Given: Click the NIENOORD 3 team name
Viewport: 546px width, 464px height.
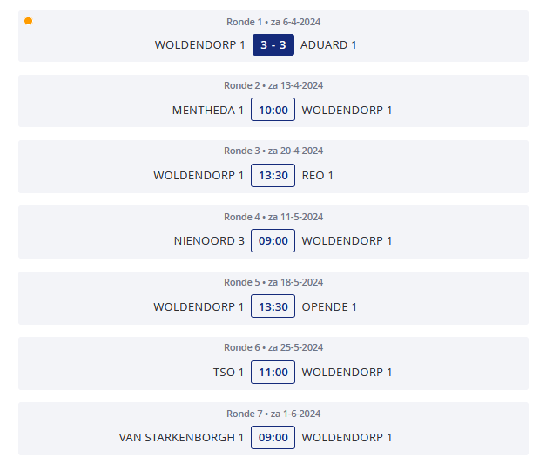Looking at the screenshot, I should coord(209,241).
